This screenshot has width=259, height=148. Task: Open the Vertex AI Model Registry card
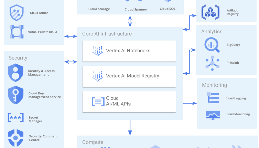pos(129,76)
